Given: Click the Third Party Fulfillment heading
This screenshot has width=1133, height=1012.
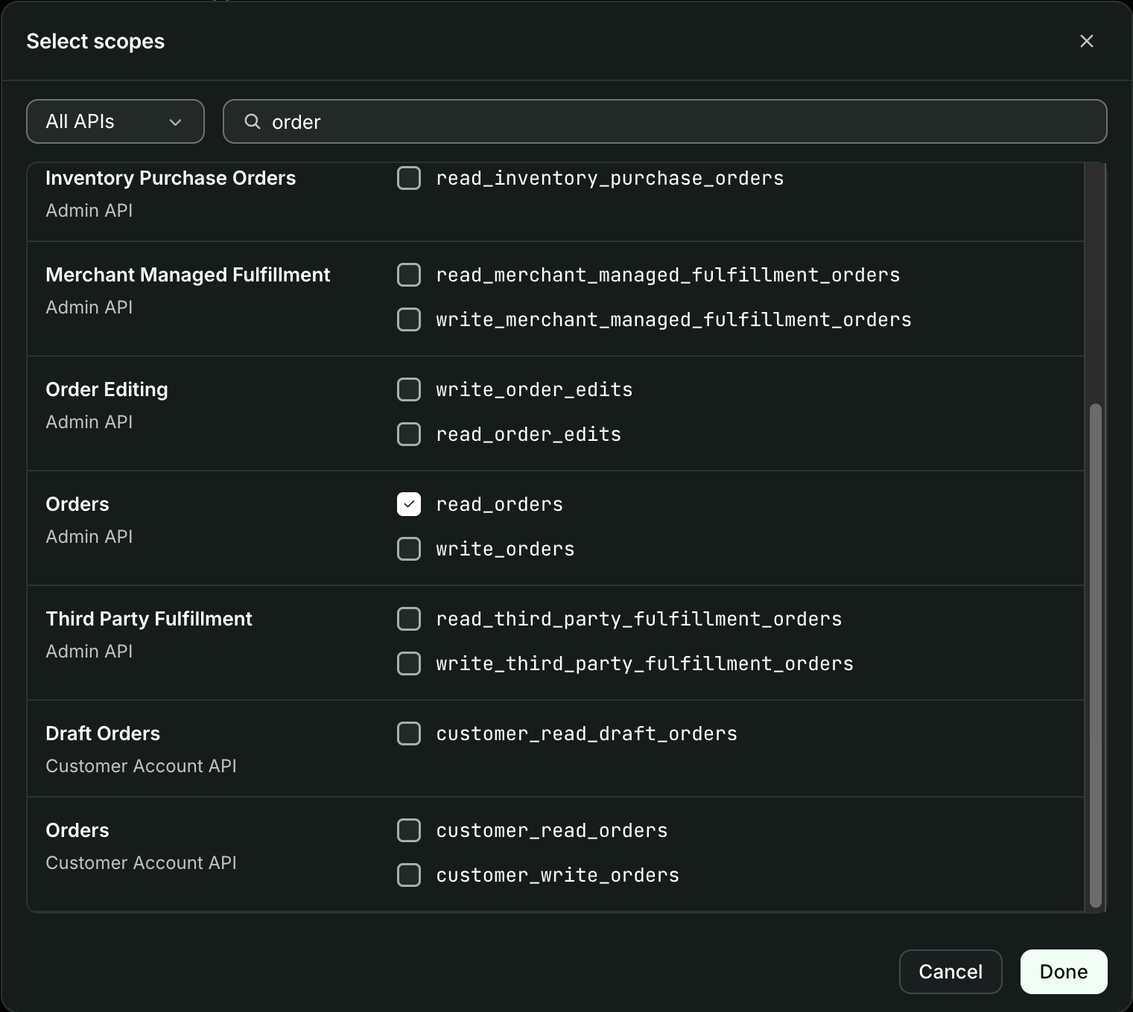Looking at the screenshot, I should tap(149, 619).
